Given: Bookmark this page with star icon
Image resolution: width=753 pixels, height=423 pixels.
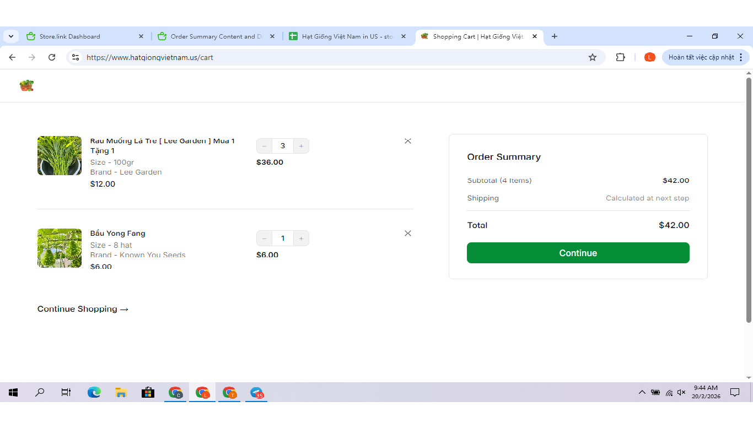Looking at the screenshot, I should click(x=593, y=57).
